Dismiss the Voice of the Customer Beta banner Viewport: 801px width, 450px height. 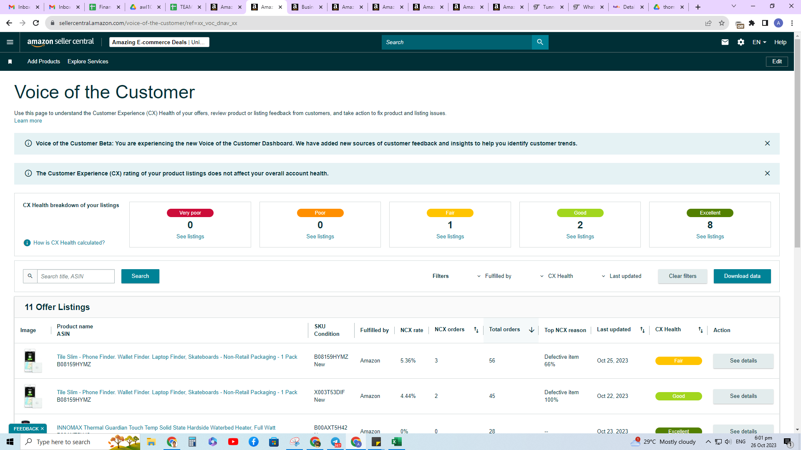click(x=767, y=143)
